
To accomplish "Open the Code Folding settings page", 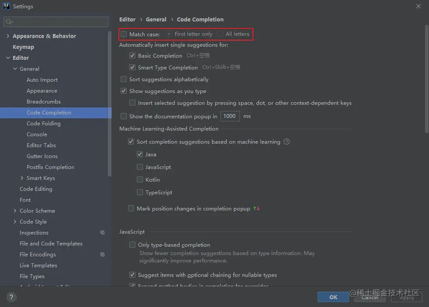I will (44, 124).
